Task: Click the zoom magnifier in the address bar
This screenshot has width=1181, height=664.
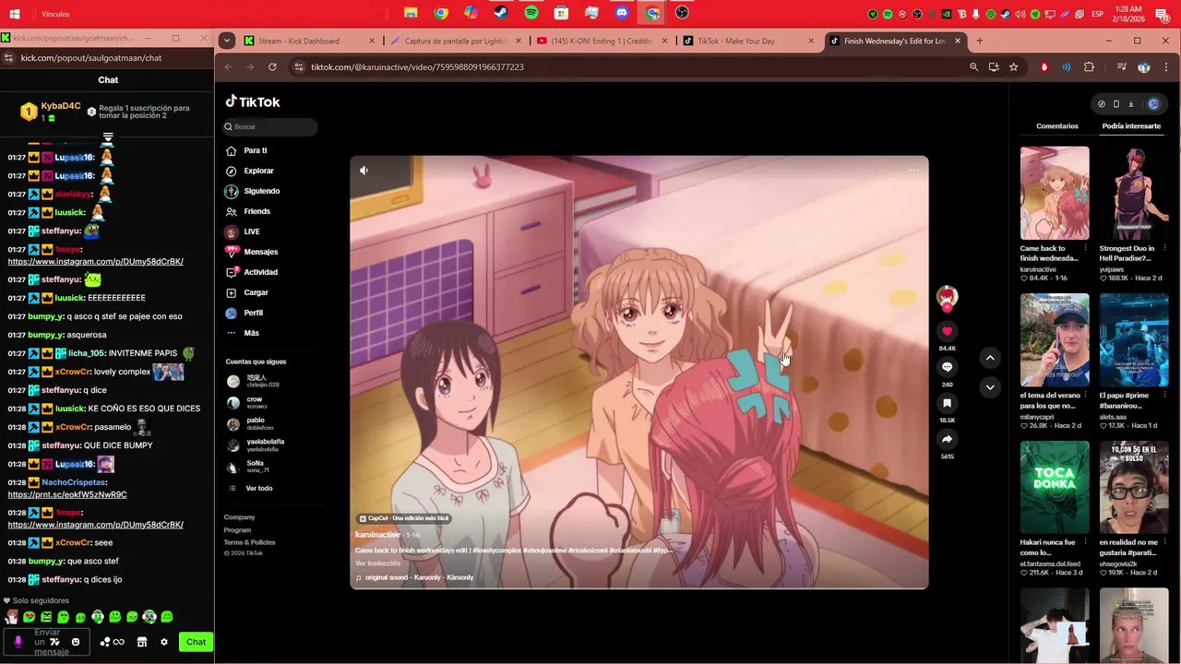Action: [973, 67]
